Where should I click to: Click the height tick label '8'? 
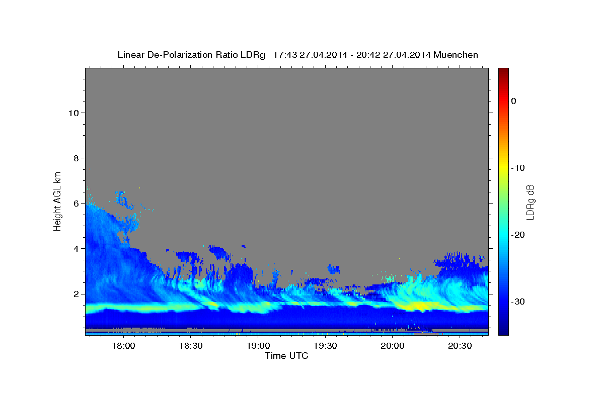click(75, 158)
